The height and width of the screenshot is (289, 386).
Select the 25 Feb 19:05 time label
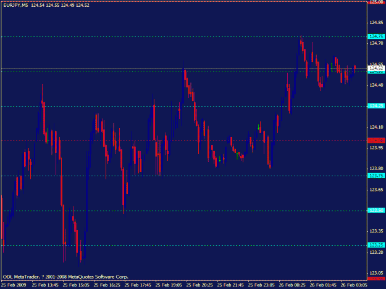tap(169, 285)
